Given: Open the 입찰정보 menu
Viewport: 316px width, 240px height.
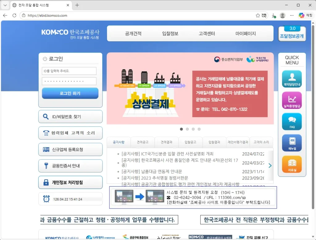Looking at the screenshot, I should [x=170, y=33].
